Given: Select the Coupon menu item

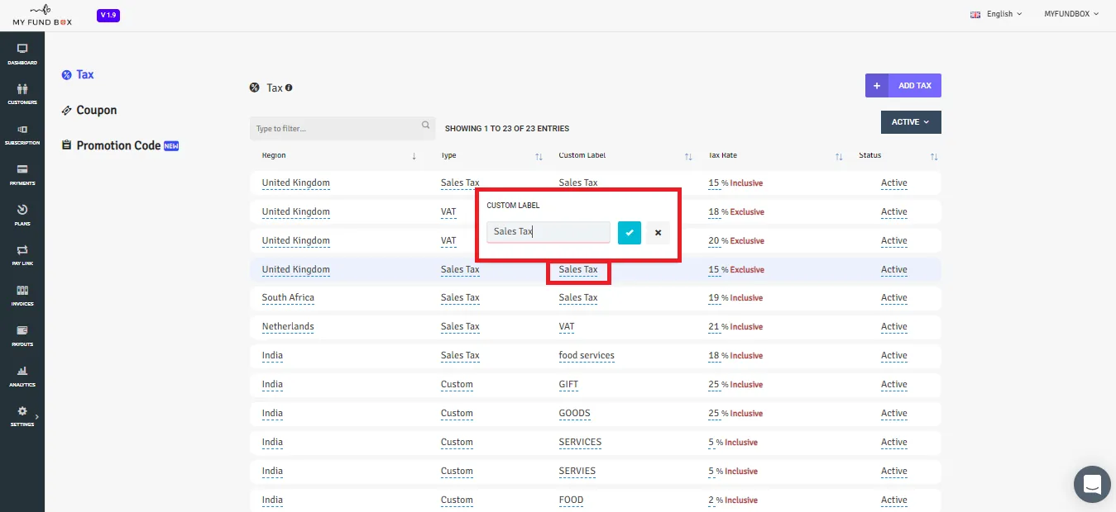Looking at the screenshot, I should (x=89, y=110).
